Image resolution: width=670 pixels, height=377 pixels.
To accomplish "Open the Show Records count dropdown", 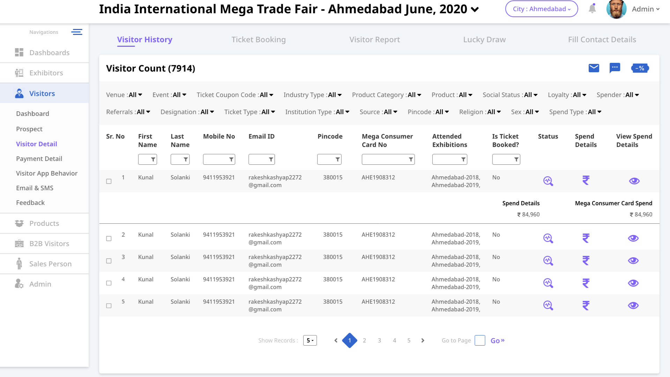I will click(310, 340).
